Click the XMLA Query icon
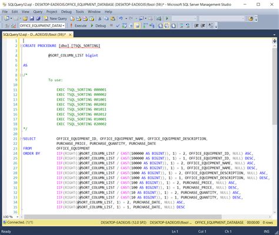279x235 pixels. point(92,19)
